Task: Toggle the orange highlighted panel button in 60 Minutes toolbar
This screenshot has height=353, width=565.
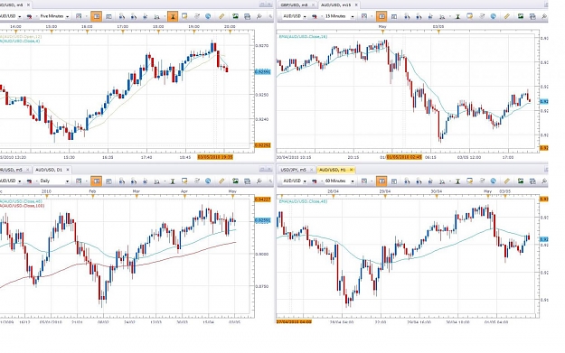Action: pyautogui.click(x=381, y=181)
